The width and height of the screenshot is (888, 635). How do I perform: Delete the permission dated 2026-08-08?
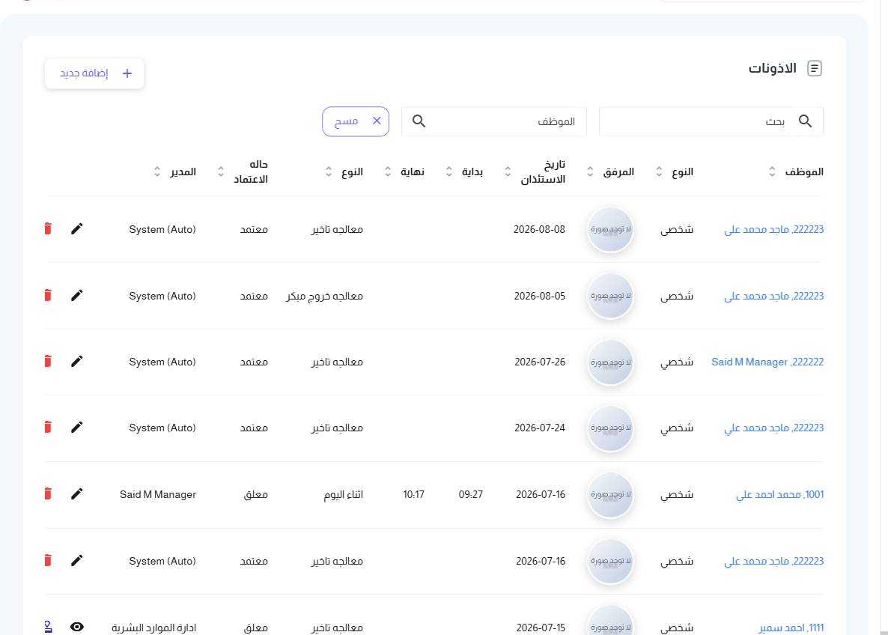(x=48, y=229)
